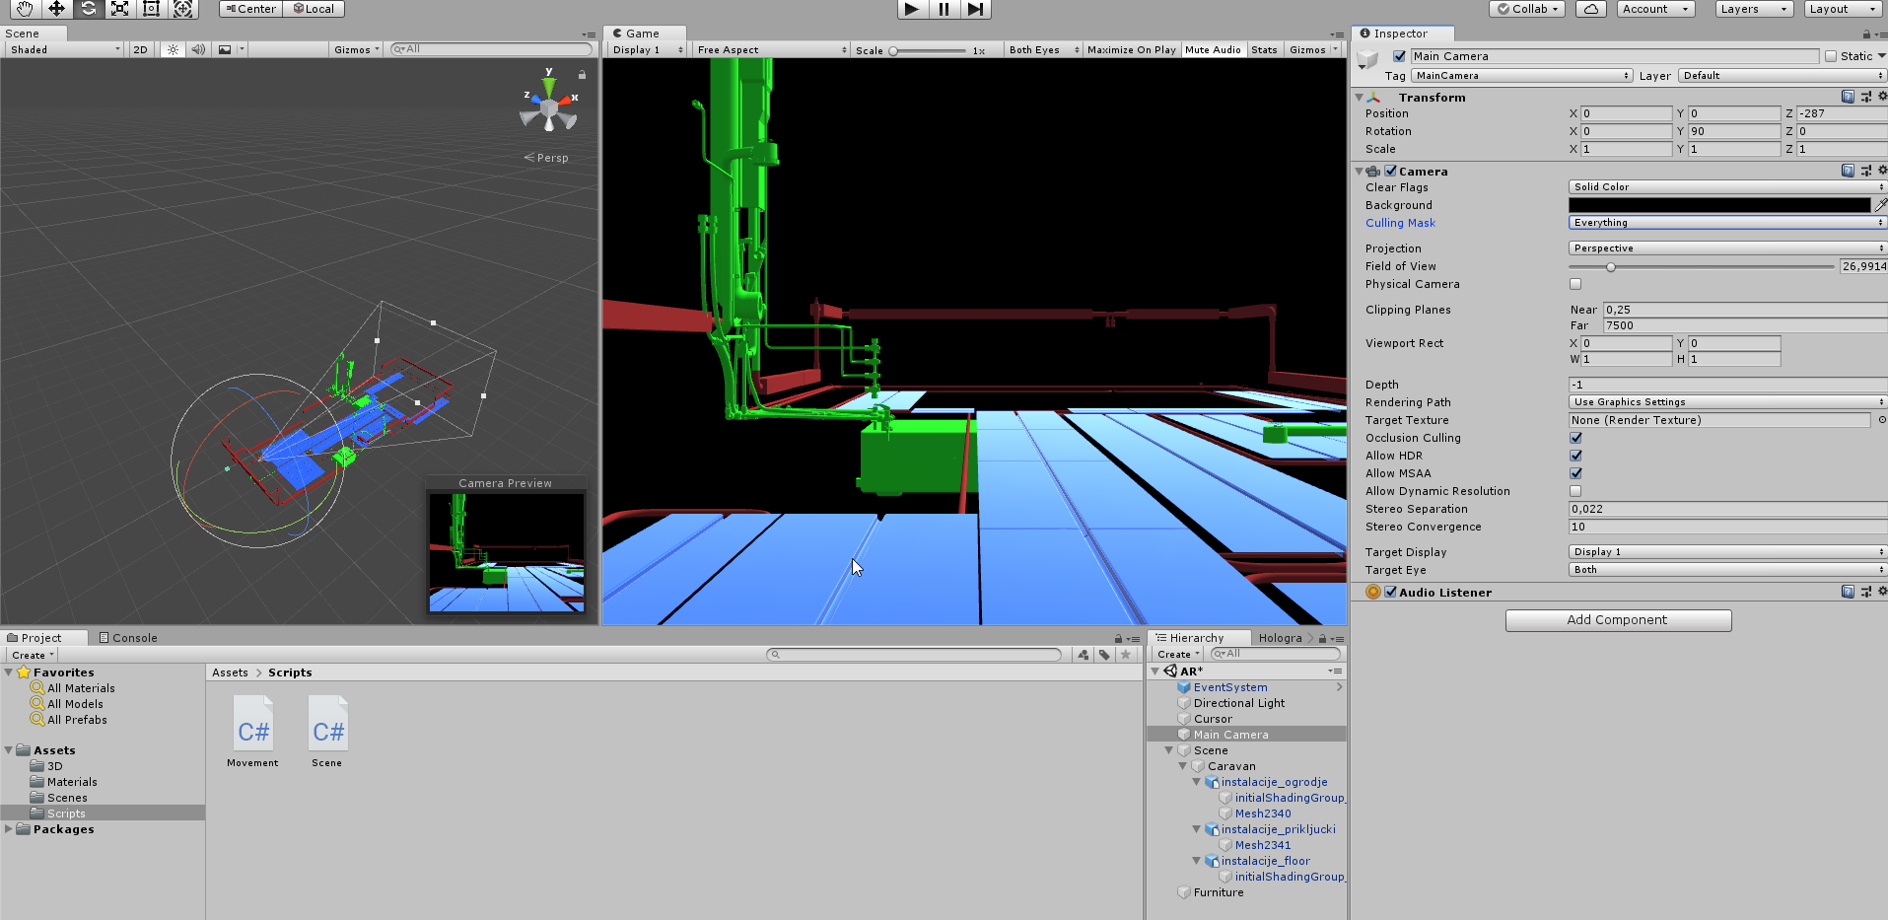Pick background color with eyedropper
Screen dimensions: 1888x920
[1880, 205]
